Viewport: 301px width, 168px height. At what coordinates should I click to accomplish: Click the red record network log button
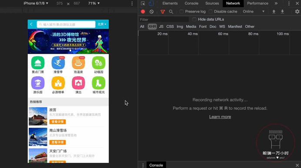tap(143, 11)
